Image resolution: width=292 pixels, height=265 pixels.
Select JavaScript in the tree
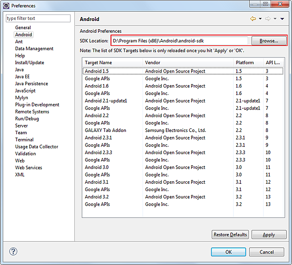25,90
